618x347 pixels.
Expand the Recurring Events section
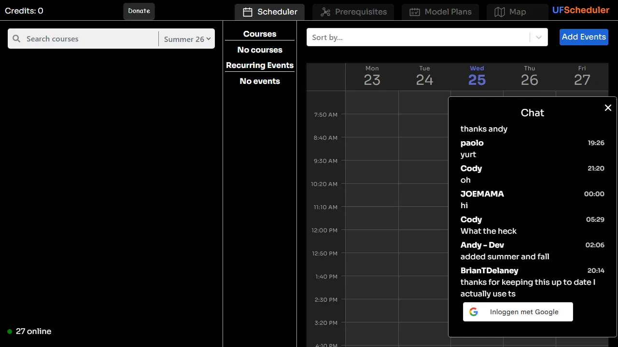pyautogui.click(x=260, y=65)
